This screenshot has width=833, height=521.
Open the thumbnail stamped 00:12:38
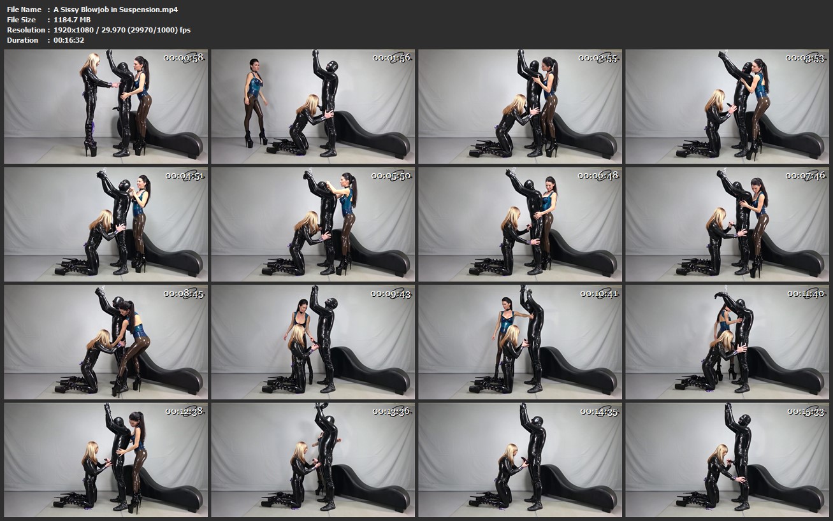tap(106, 460)
